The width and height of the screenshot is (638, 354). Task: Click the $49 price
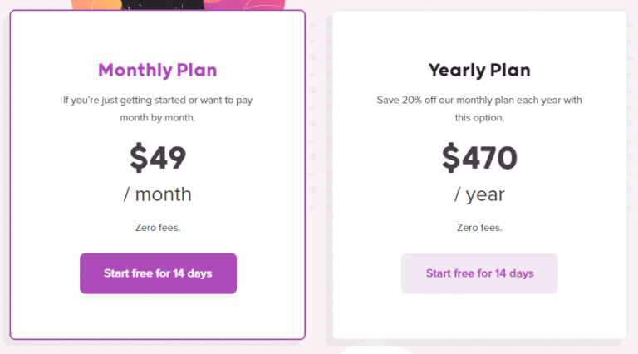pos(158,157)
